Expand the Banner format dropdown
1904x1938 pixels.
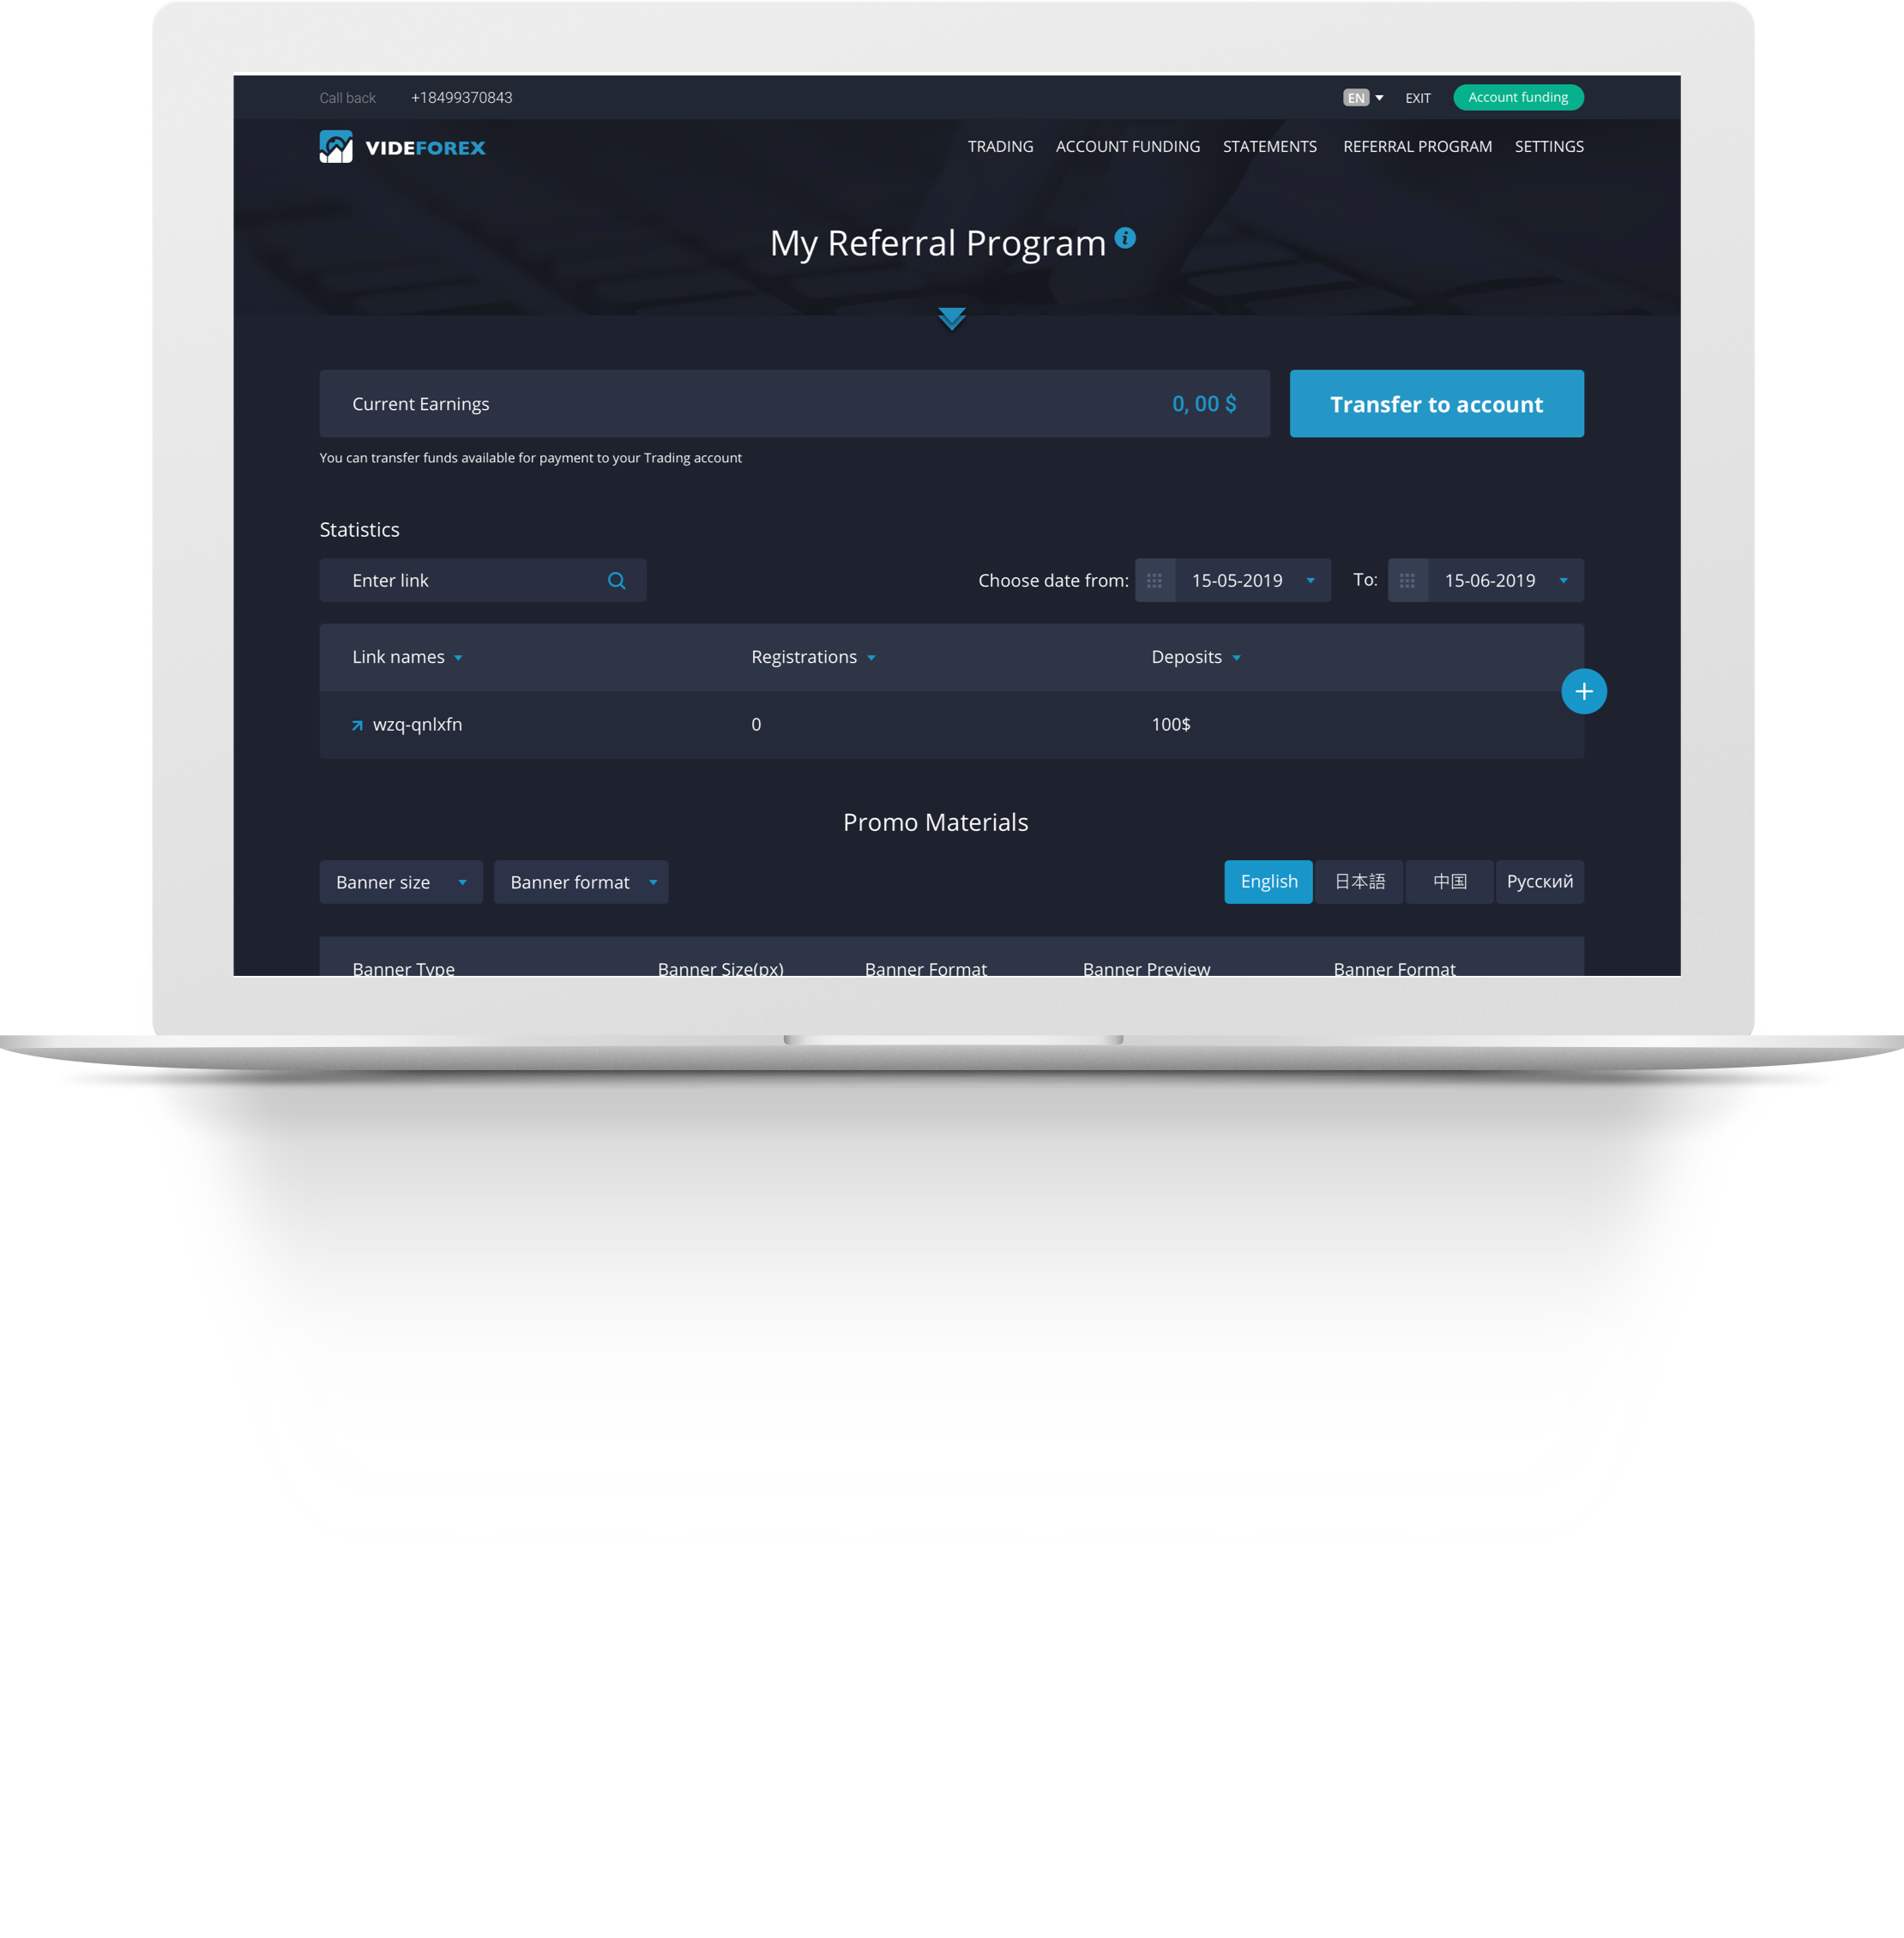[x=582, y=882]
